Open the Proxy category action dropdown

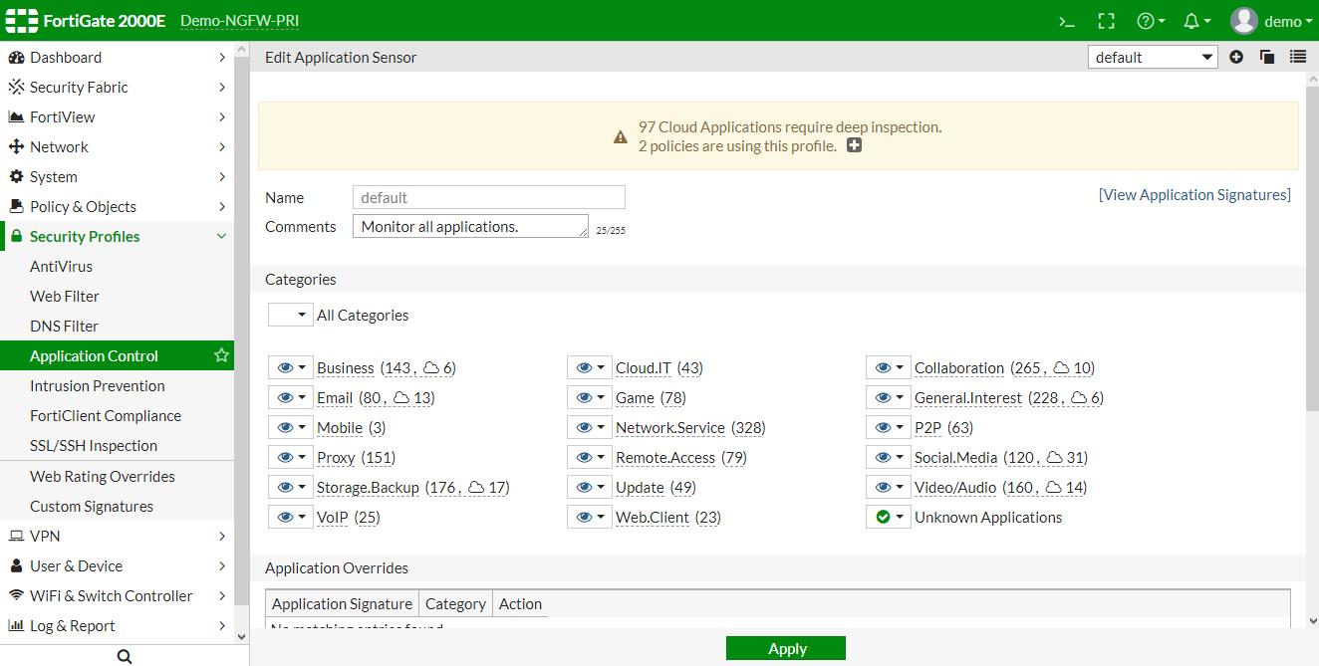(291, 457)
